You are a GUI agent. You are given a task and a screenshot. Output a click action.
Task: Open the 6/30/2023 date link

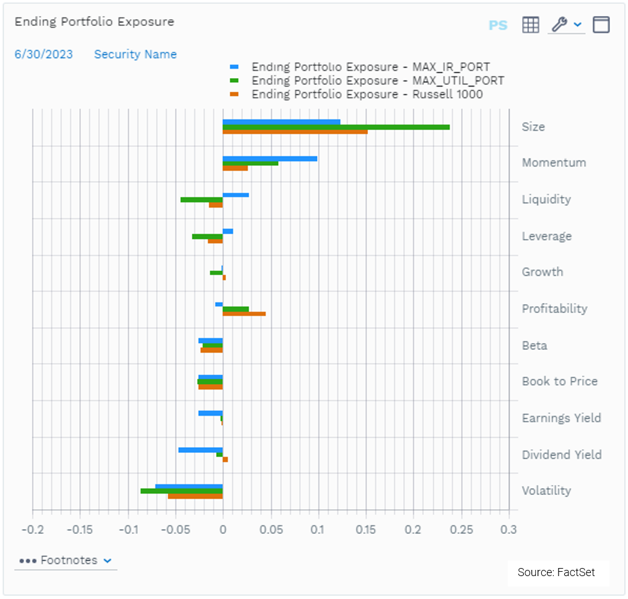43,54
